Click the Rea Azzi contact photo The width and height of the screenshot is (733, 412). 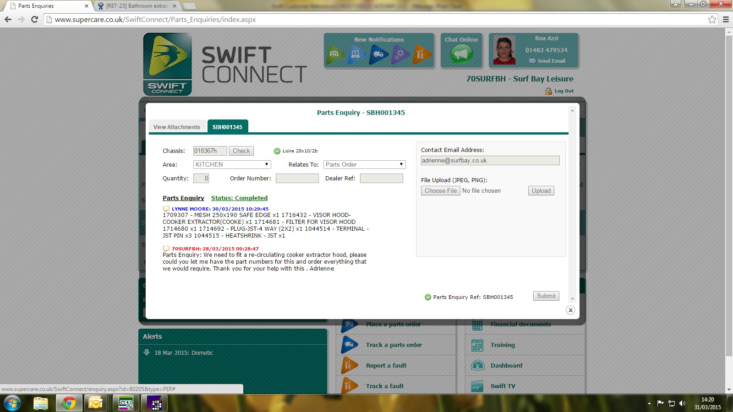click(x=504, y=50)
